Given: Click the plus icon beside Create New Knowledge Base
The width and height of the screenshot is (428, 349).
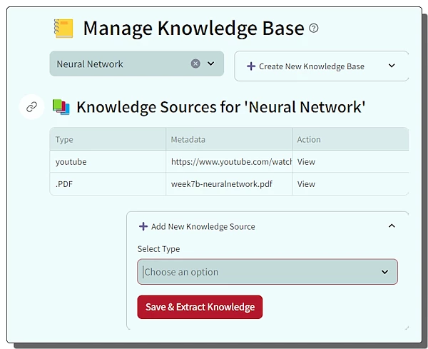Looking at the screenshot, I should [x=251, y=66].
